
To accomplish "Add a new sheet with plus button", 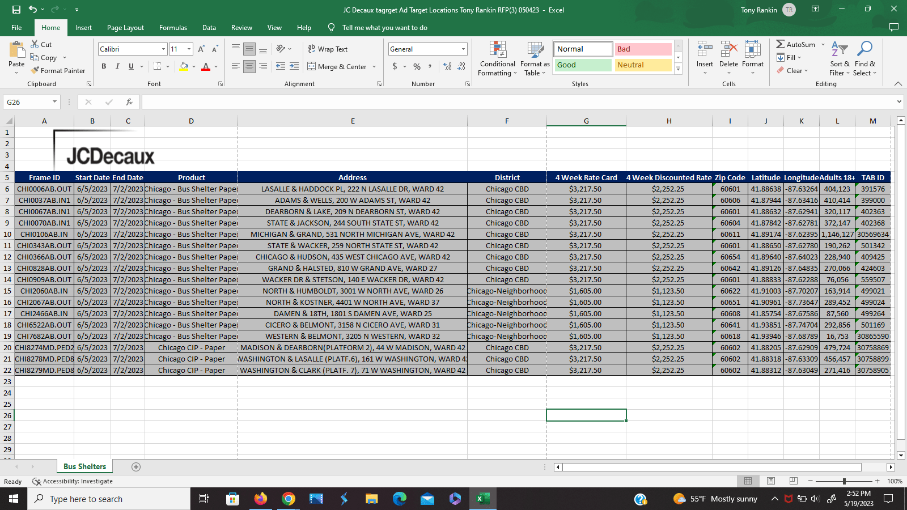I will point(136,467).
